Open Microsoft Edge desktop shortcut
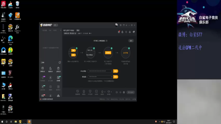Screen dimensions: 221x124 pyautogui.click(x=10, y=40)
